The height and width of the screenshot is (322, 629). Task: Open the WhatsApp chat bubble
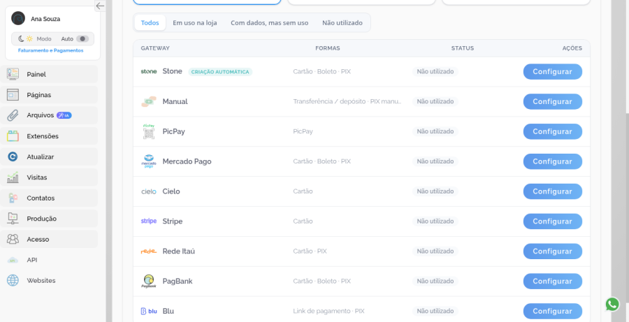coord(612,305)
